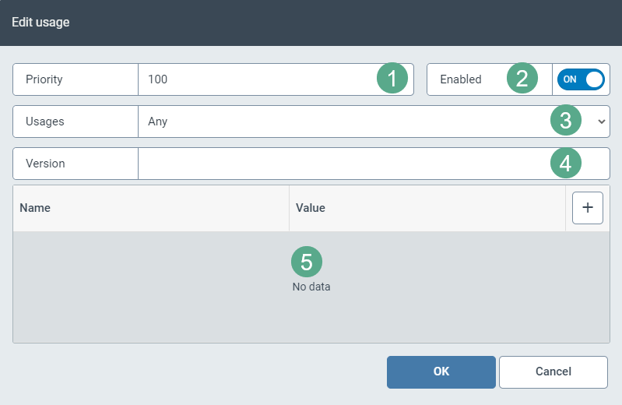The width and height of the screenshot is (622, 405).
Task: Click the Name column header
Action: 35,208
